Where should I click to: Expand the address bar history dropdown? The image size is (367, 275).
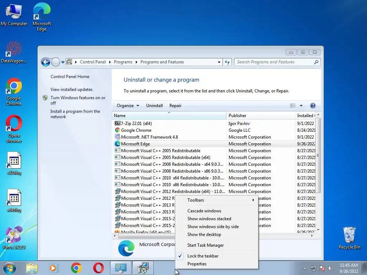click(x=219, y=62)
